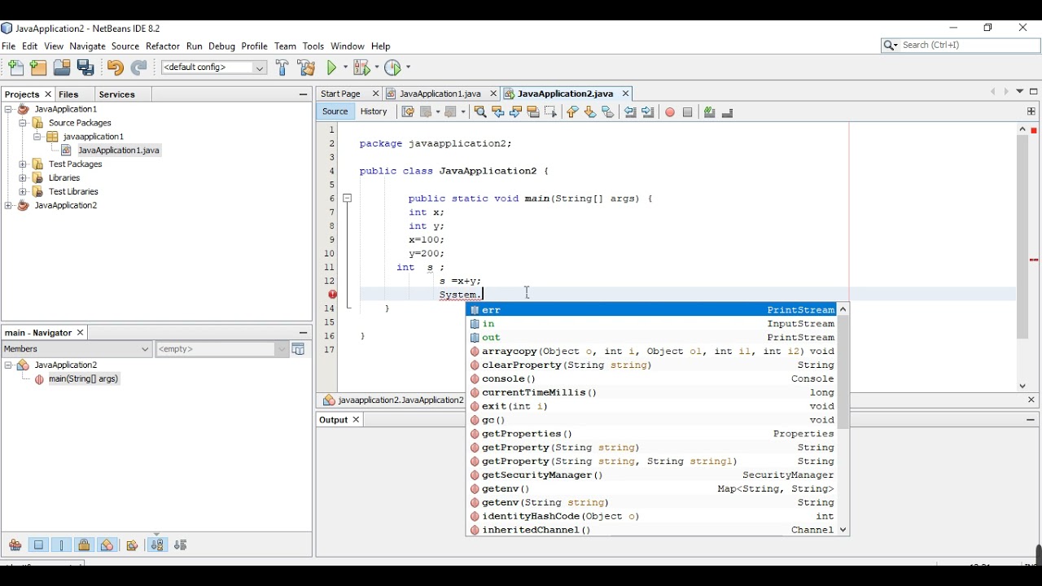Screen dimensions: 1042x586
Task: Collapse the Source Packages tree node
Action: (x=24, y=123)
